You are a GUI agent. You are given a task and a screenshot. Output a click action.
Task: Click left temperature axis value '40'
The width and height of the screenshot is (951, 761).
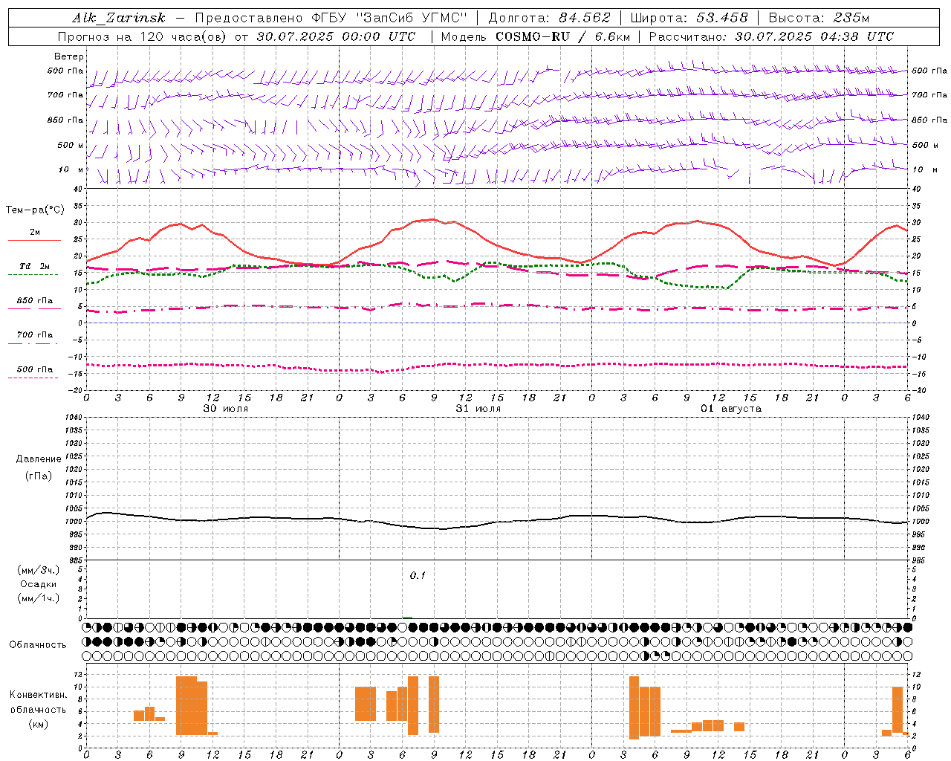coord(78,189)
